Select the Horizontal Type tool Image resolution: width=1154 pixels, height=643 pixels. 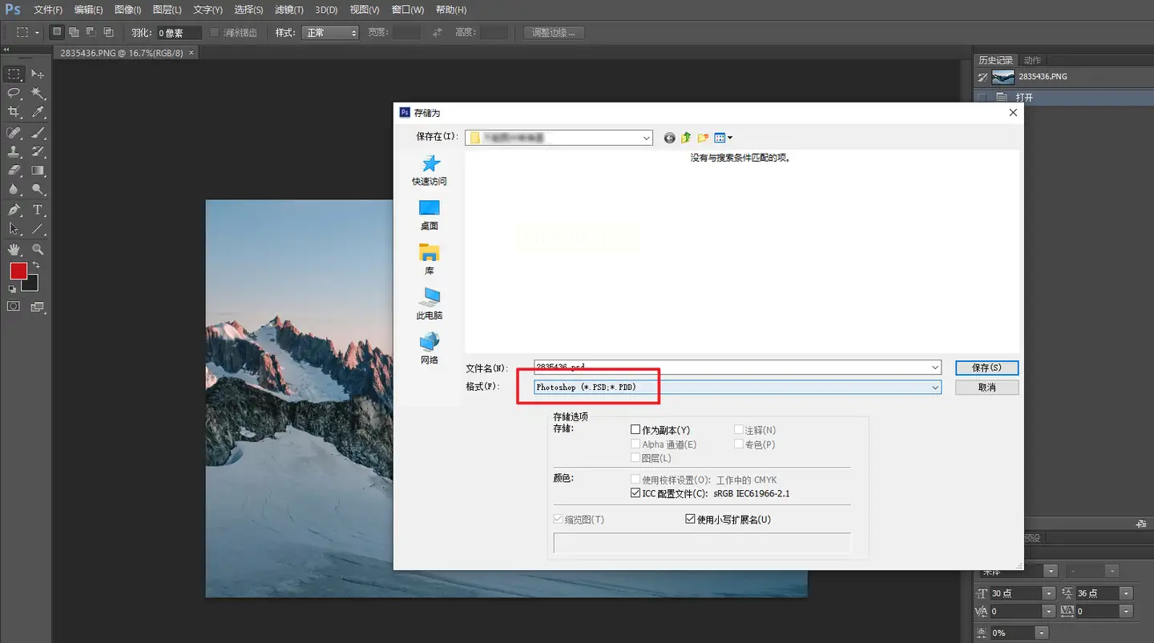pos(38,210)
